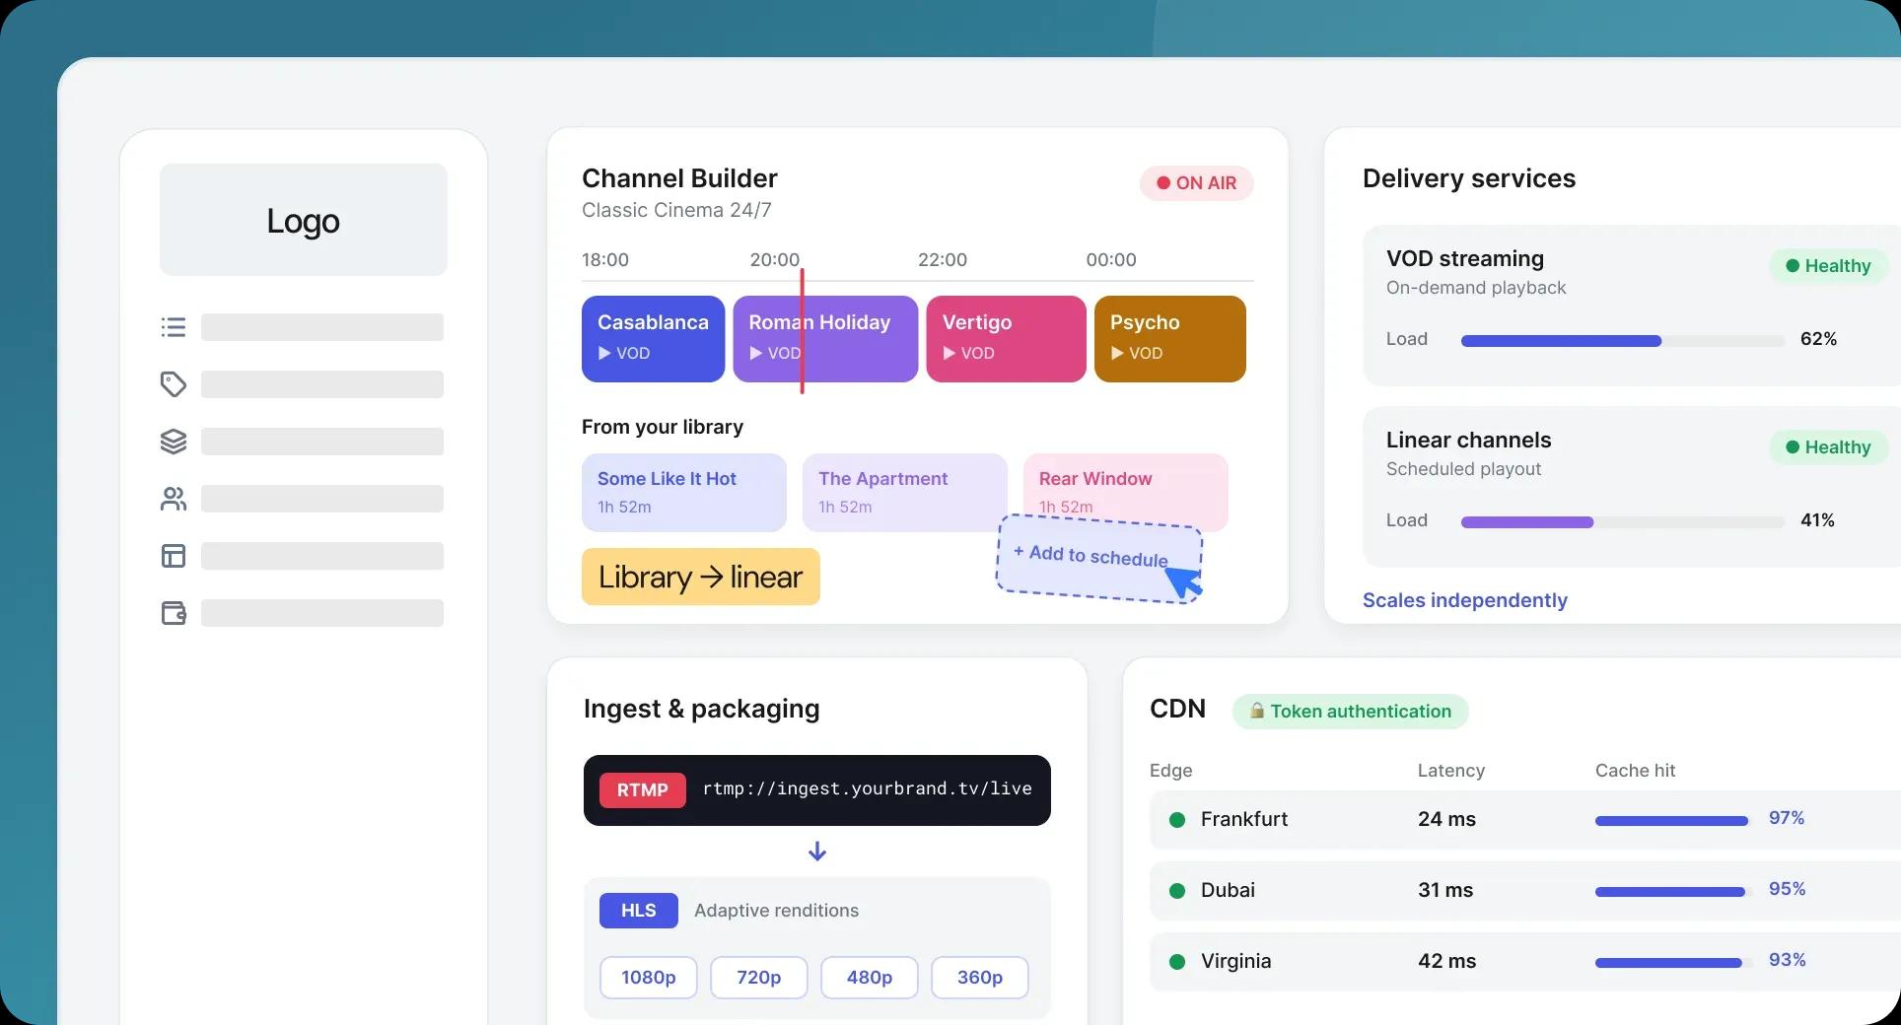
Task: Click the ON AIR status badge
Action: coord(1197,183)
